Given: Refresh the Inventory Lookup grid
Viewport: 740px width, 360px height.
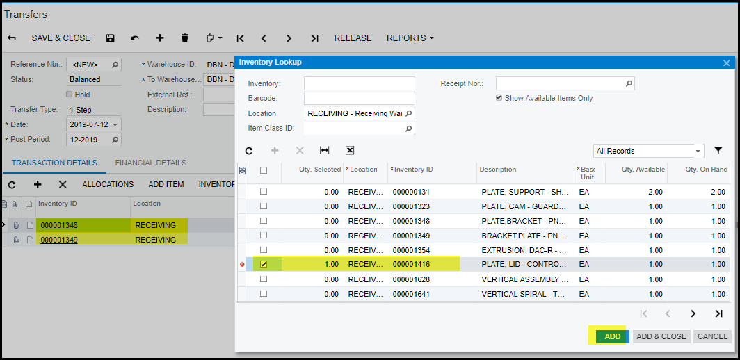Looking at the screenshot, I should point(249,150).
